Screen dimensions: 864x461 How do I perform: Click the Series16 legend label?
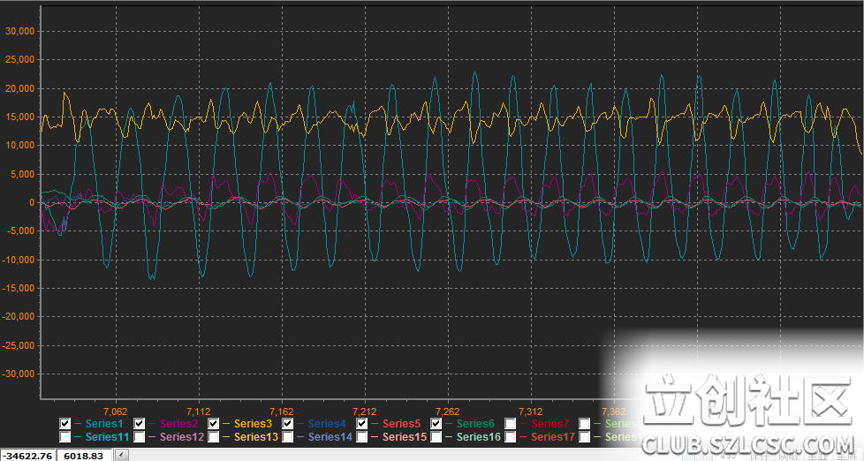point(478,437)
